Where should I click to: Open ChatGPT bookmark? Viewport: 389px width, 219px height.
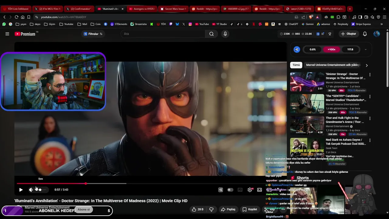(x=291, y=24)
